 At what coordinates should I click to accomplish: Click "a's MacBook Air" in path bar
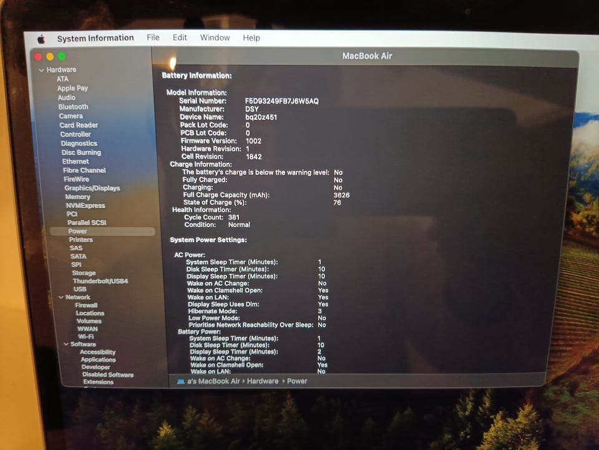[x=213, y=381]
